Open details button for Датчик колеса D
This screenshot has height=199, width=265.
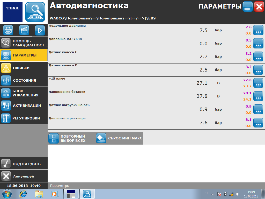pyautogui.click(x=258, y=70)
